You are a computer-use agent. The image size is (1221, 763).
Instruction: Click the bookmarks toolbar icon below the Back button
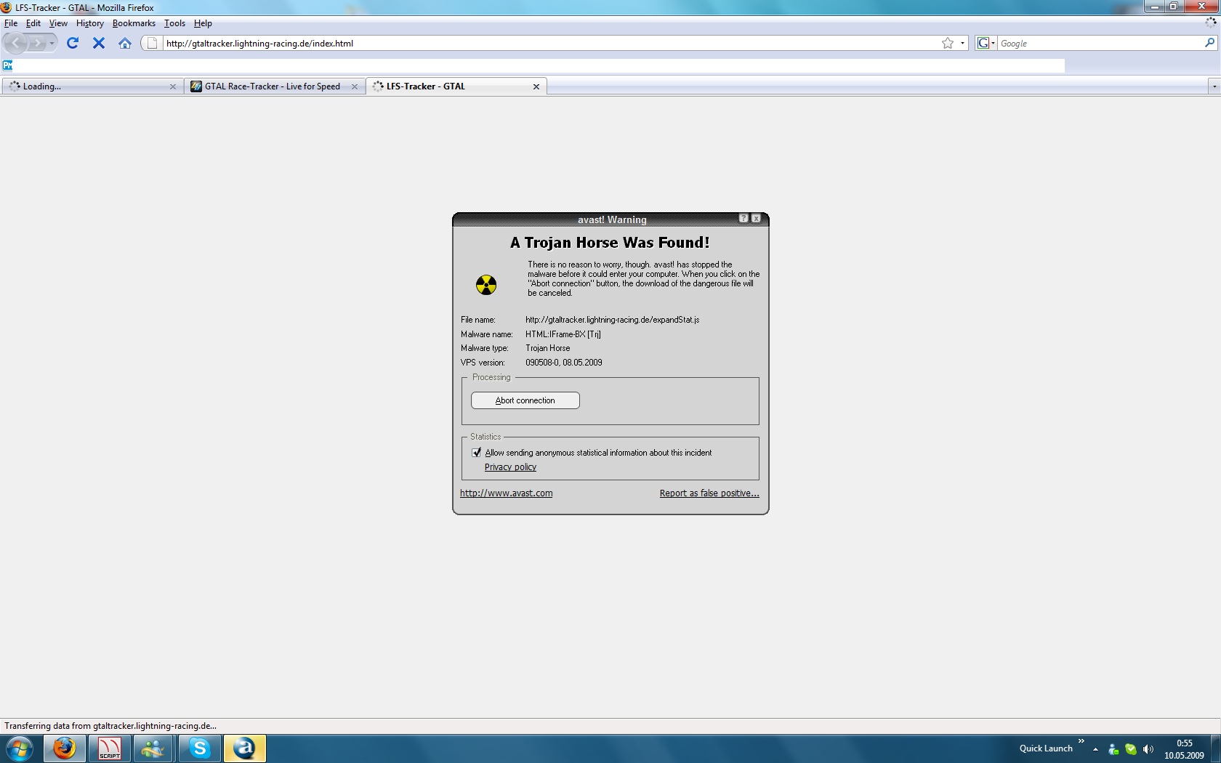click(x=8, y=65)
